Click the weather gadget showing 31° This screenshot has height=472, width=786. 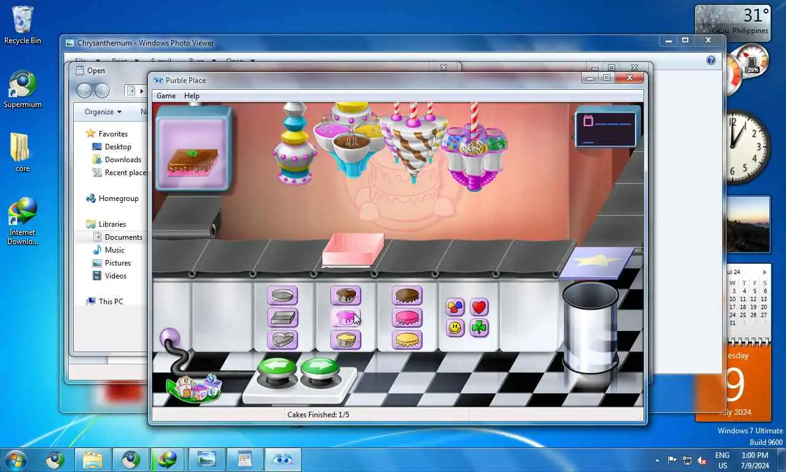point(733,22)
